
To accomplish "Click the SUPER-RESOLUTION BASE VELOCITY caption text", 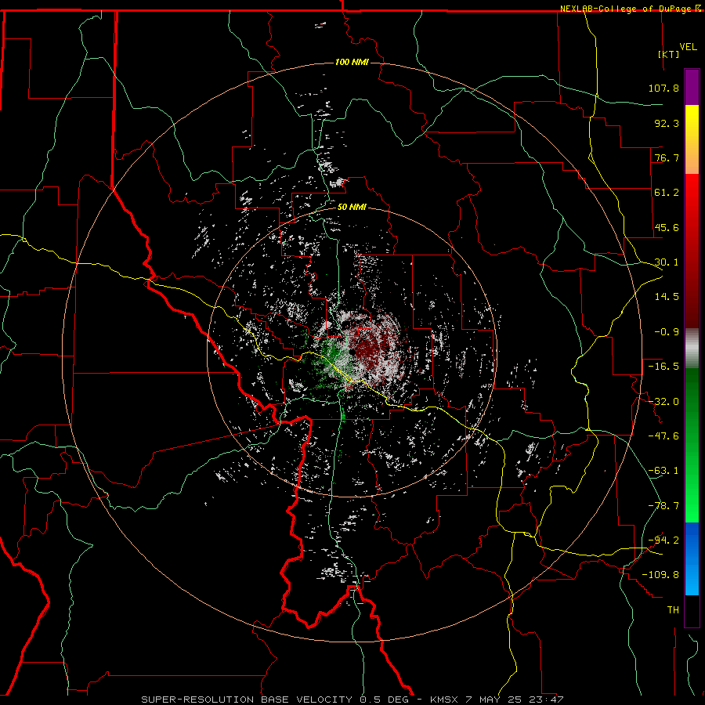I will (247, 700).
